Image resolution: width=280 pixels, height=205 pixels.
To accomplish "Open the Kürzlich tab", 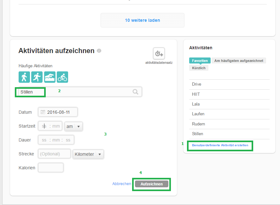I will (x=199, y=68).
